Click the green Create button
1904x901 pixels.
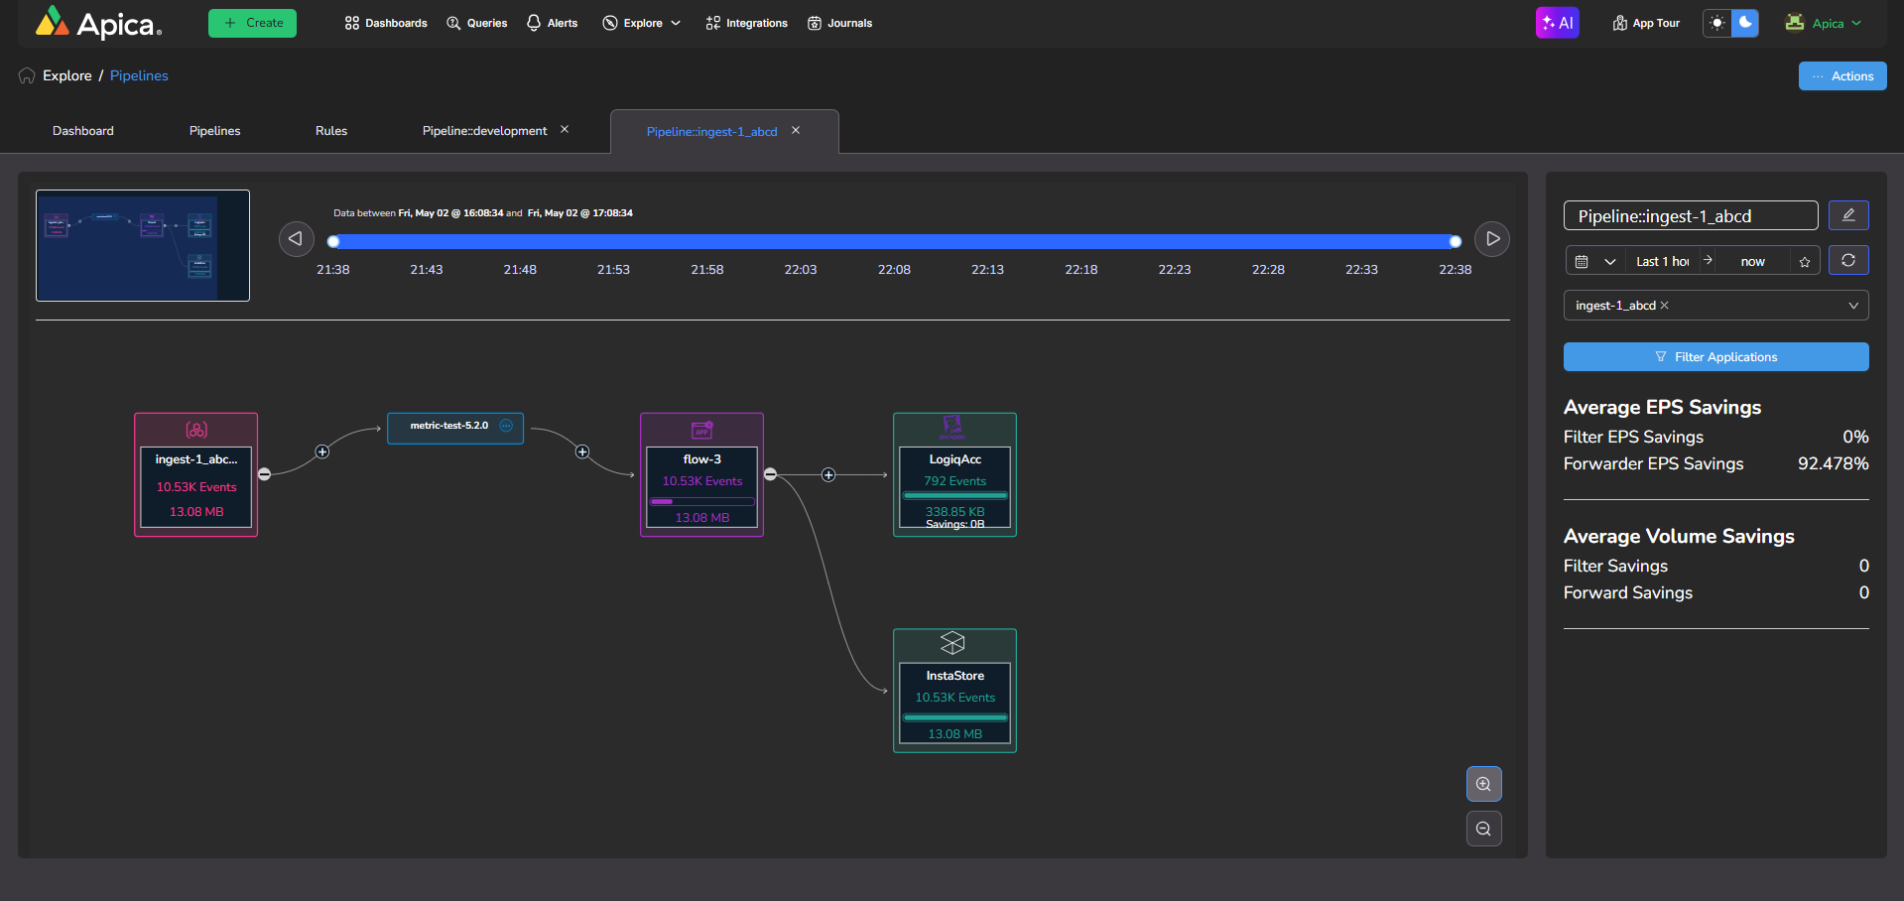coord(252,23)
